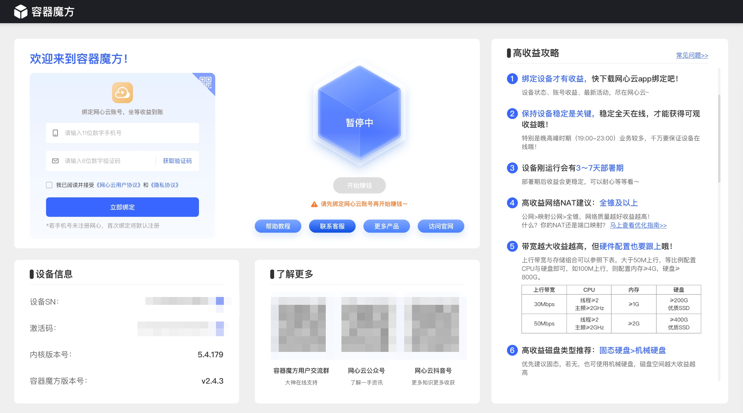Click the number 4 tip badge

(x=512, y=203)
